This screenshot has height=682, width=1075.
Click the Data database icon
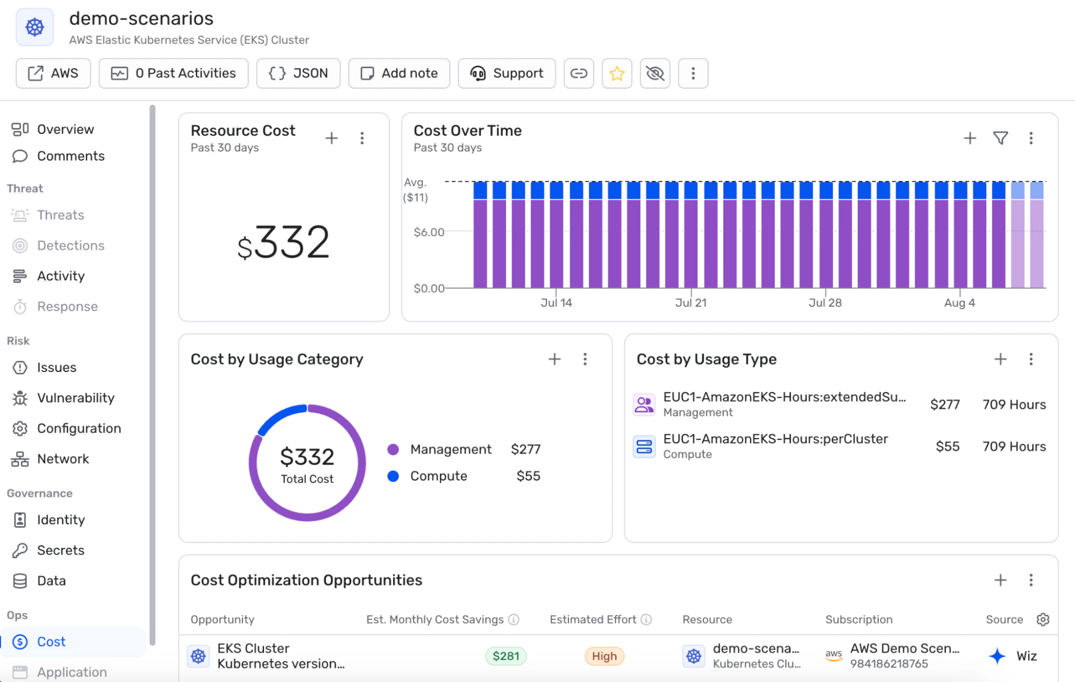[20, 581]
